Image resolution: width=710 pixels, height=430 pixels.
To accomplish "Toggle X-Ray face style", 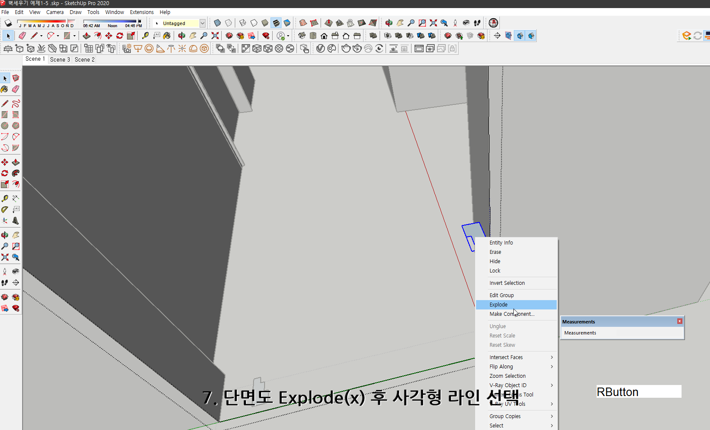I will [217, 23].
